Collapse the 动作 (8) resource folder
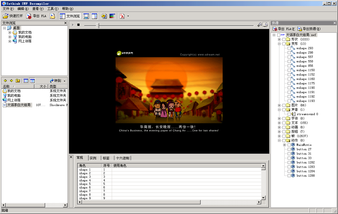The image size is (338, 214). pyautogui.click(x=279, y=140)
